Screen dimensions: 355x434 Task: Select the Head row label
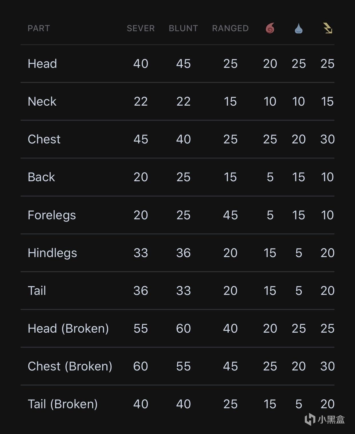coord(42,64)
